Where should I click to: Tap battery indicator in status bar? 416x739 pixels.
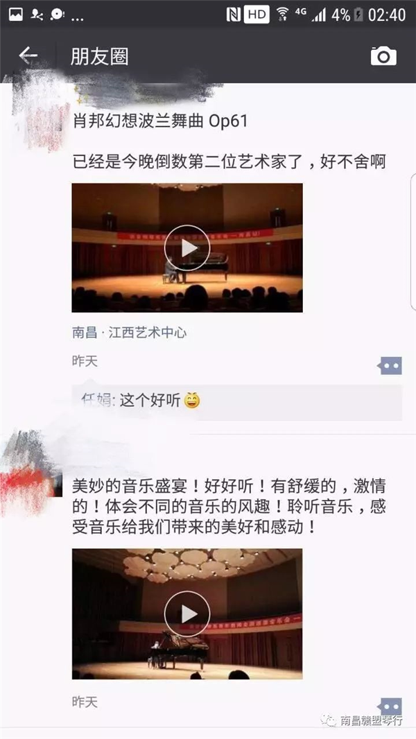click(358, 15)
